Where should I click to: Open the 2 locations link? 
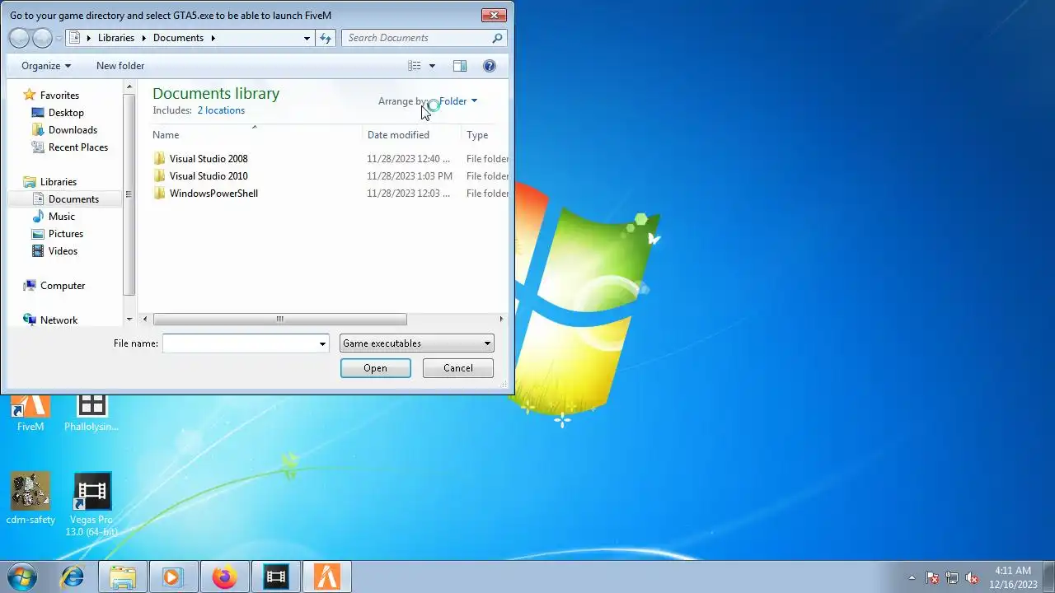[x=221, y=110]
